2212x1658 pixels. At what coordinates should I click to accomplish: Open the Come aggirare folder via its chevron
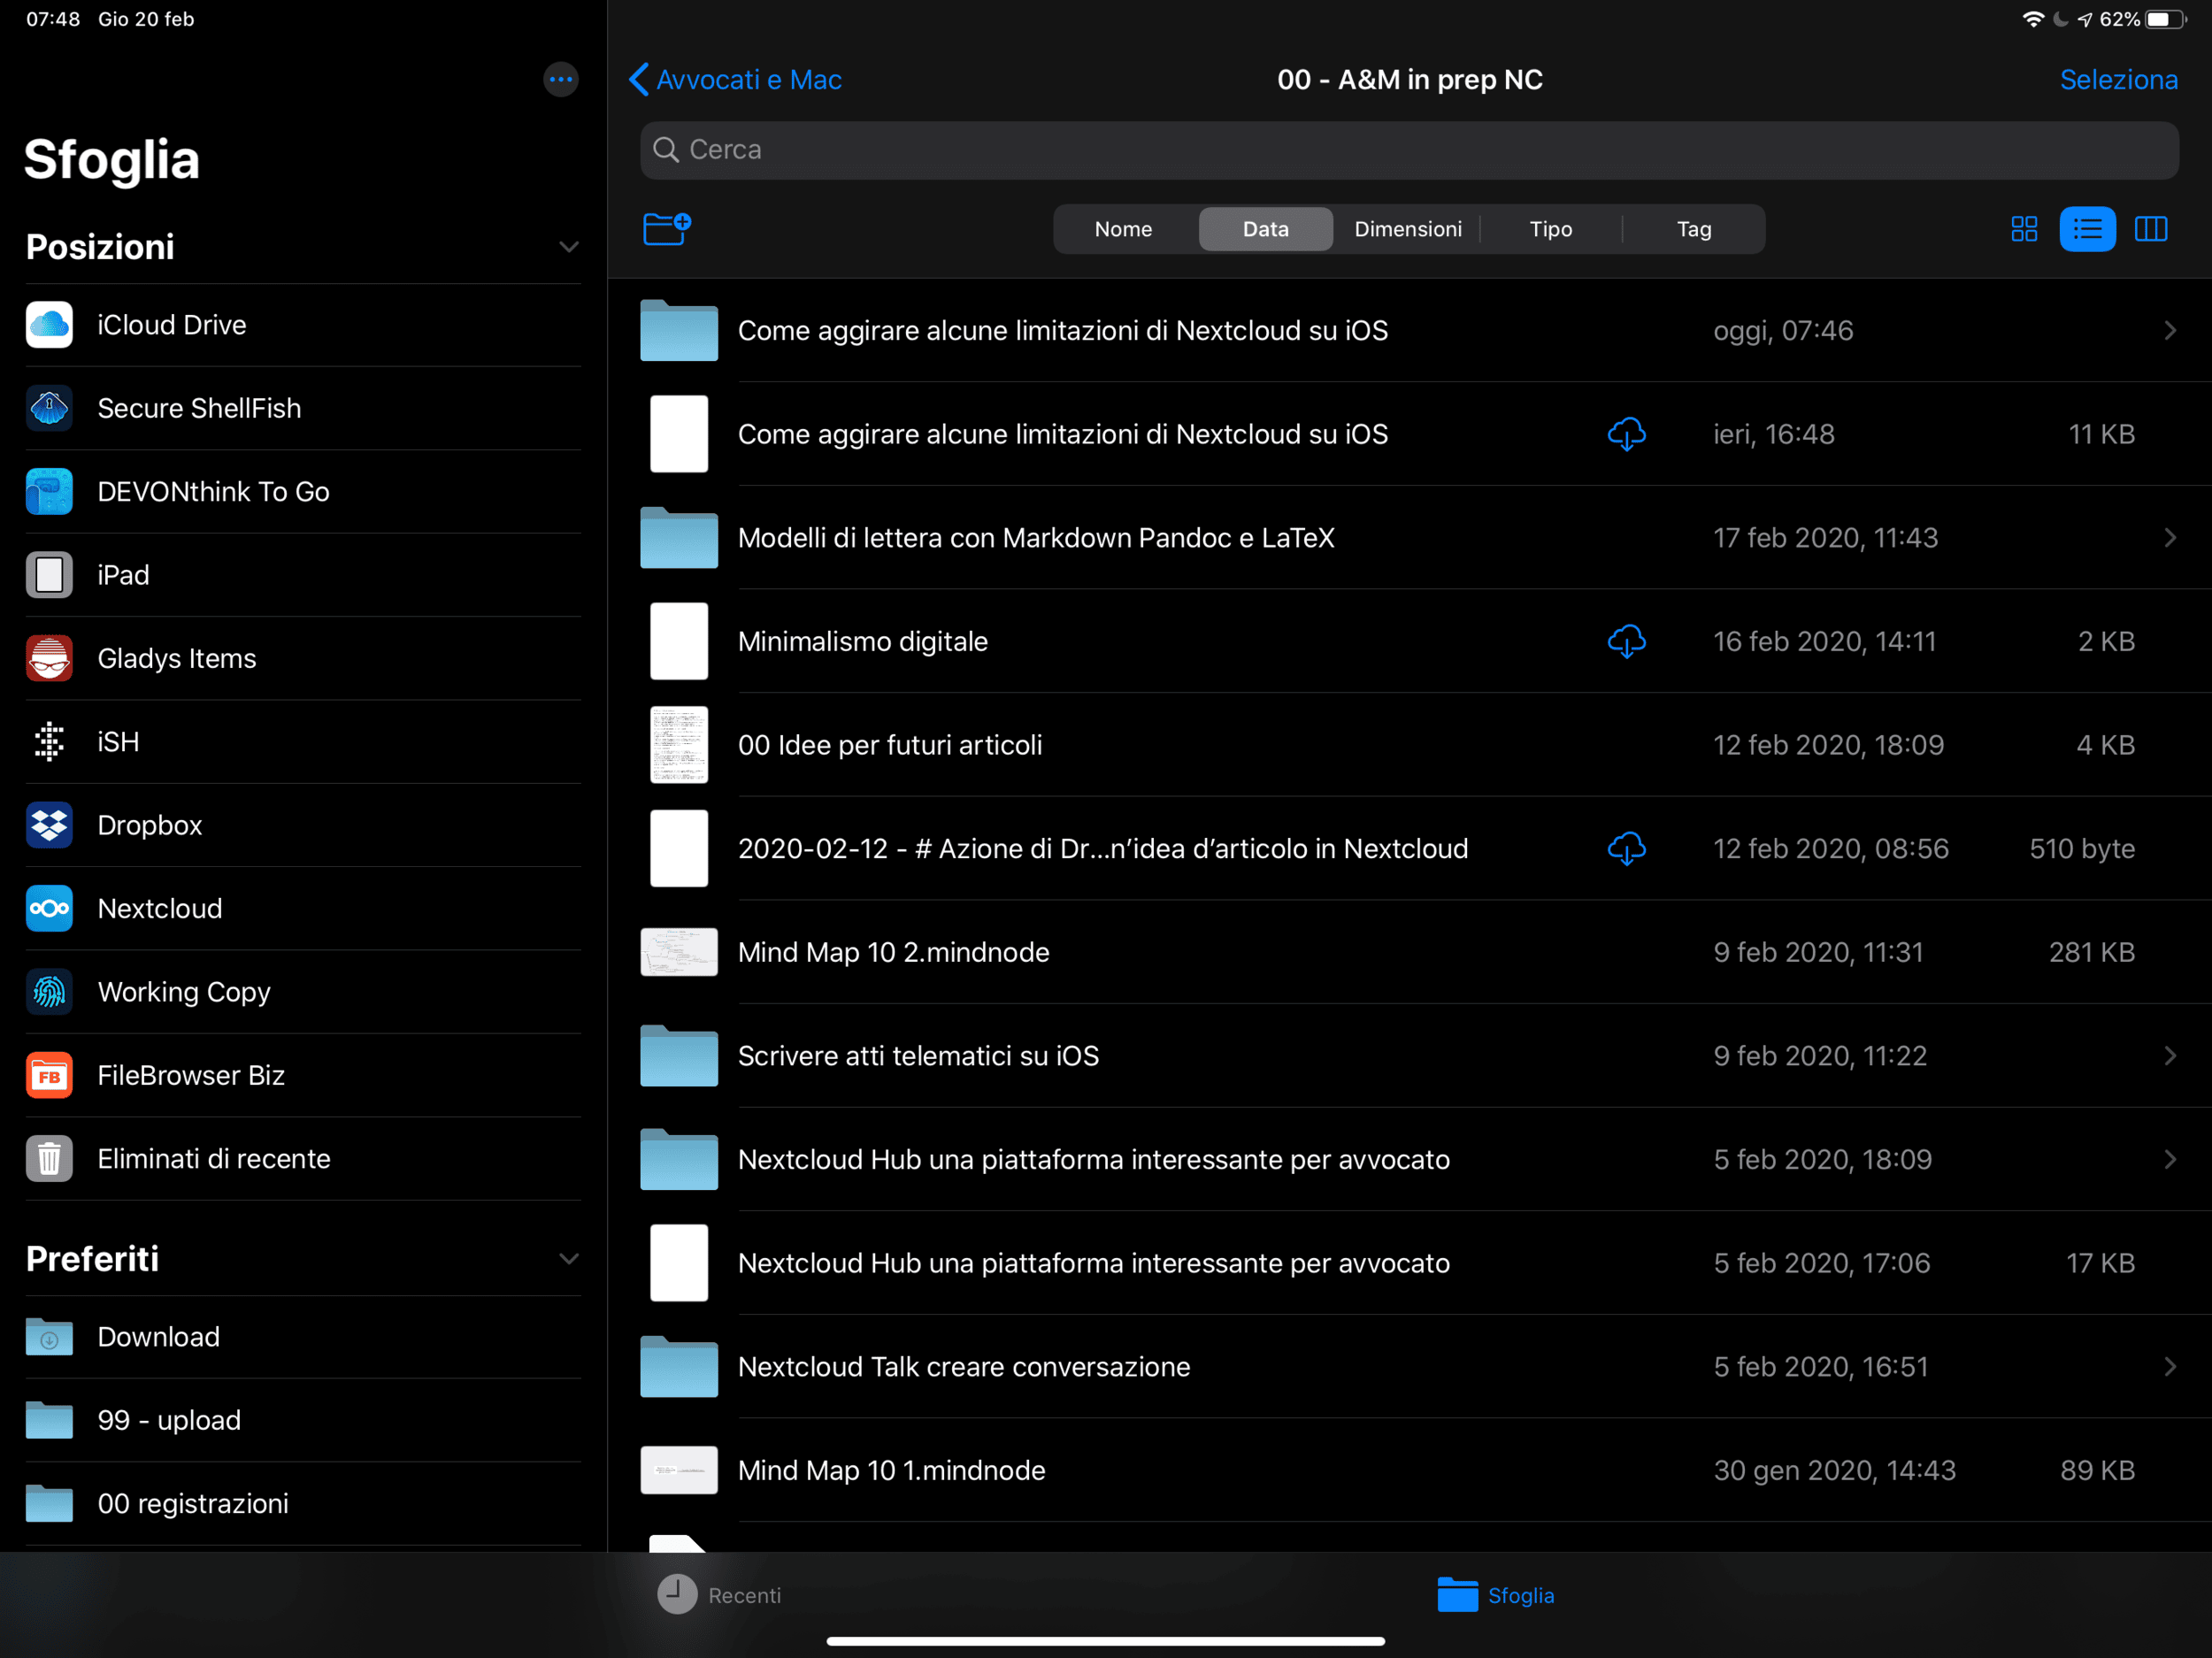(x=2170, y=330)
